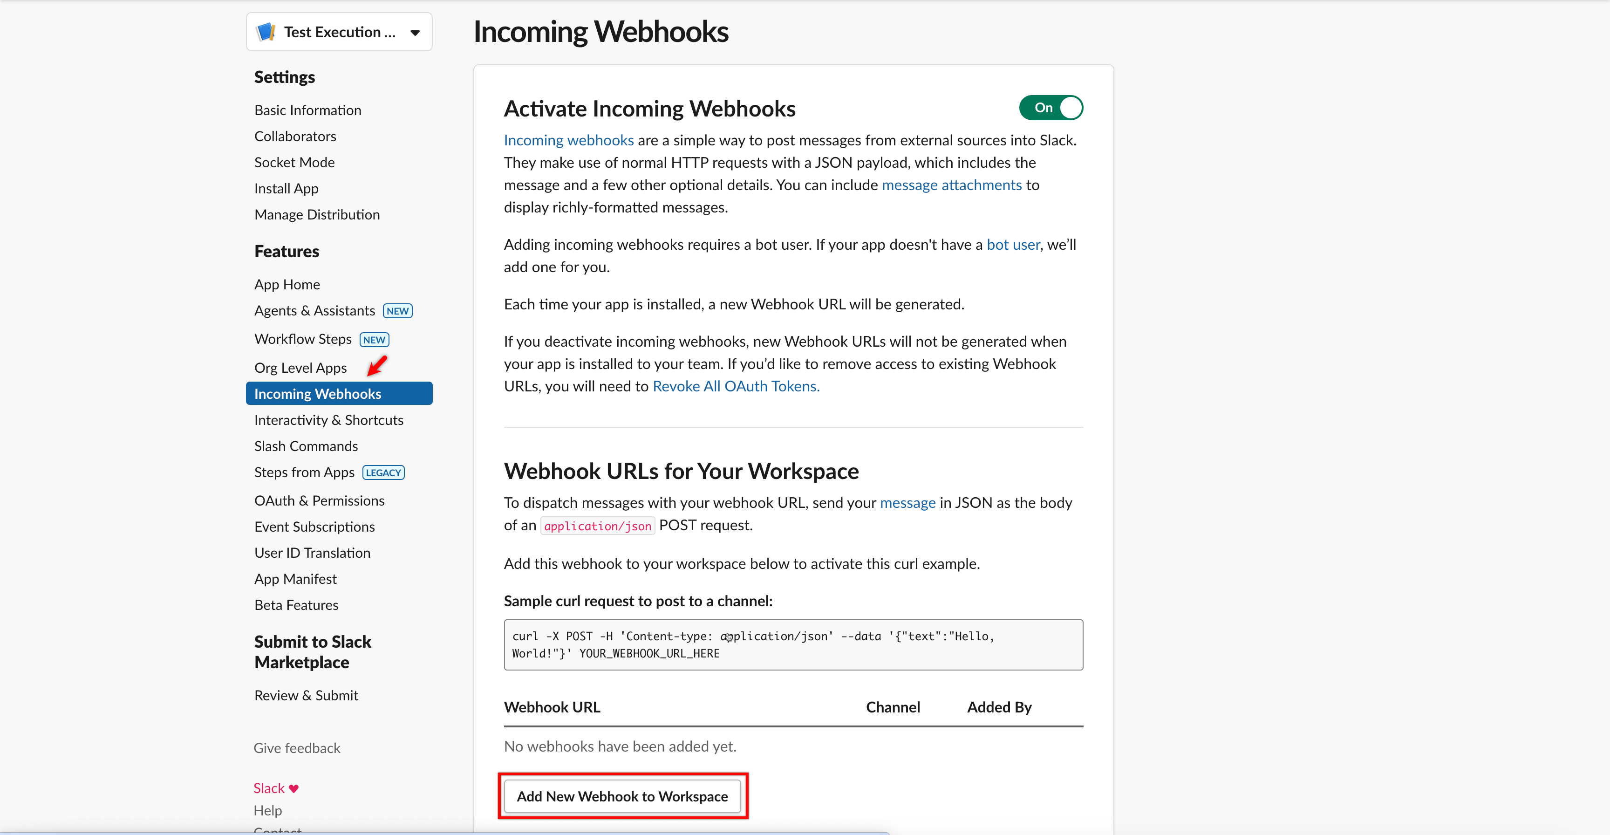The image size is (1610, 835).
Task: Open OAuth & Permissions
Action: (x=319, y=500)
